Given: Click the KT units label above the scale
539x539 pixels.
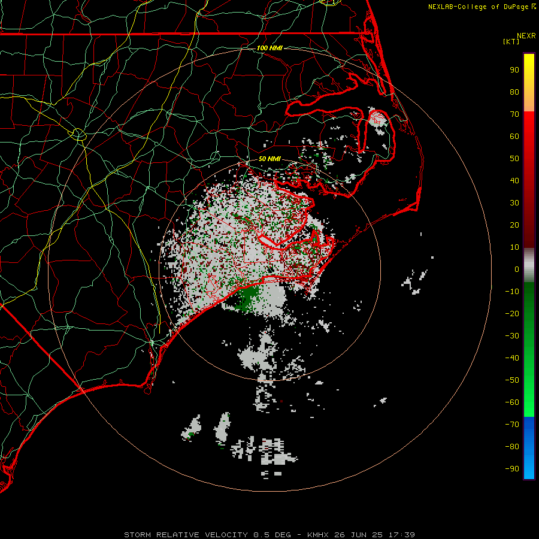Looking at the screenshot, I should (511, 41).
